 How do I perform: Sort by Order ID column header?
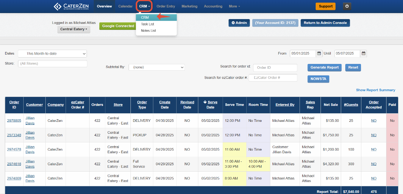click(14, 105)
